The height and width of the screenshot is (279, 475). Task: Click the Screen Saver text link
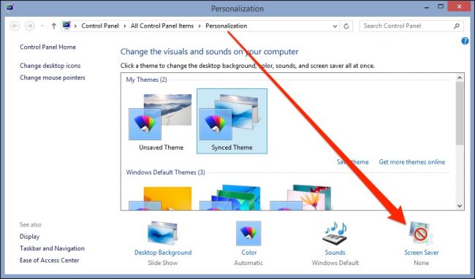(422, 253)
